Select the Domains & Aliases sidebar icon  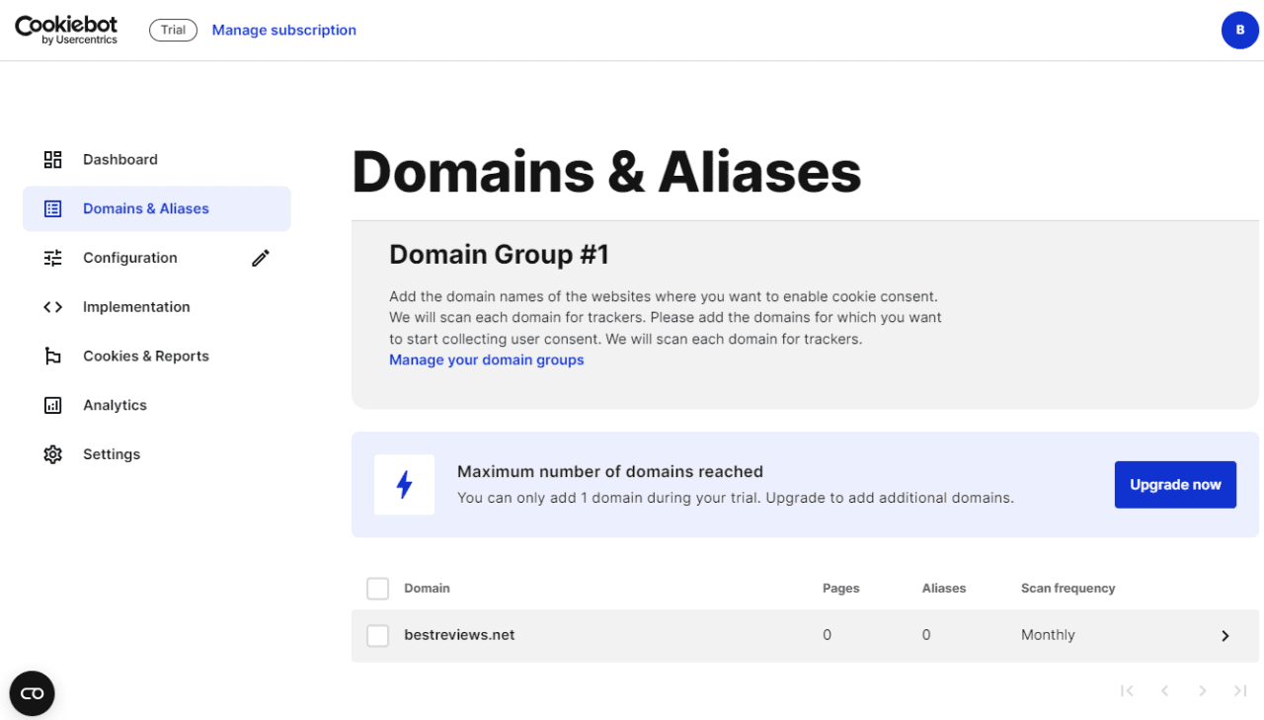tap(52, 208)
